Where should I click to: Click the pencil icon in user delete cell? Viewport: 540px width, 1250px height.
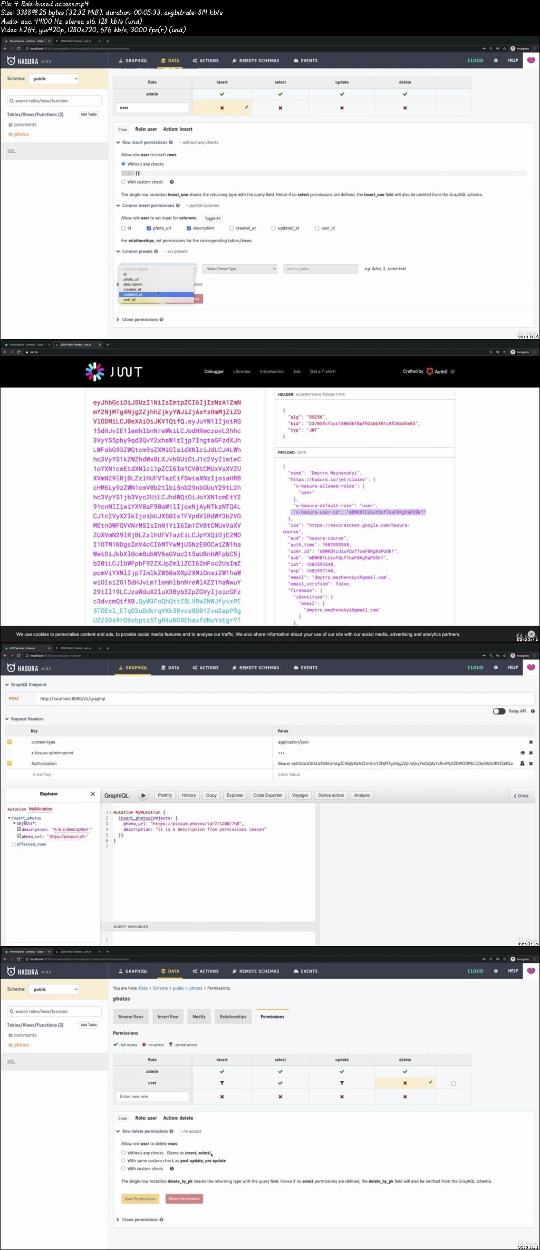(430, 1082)
